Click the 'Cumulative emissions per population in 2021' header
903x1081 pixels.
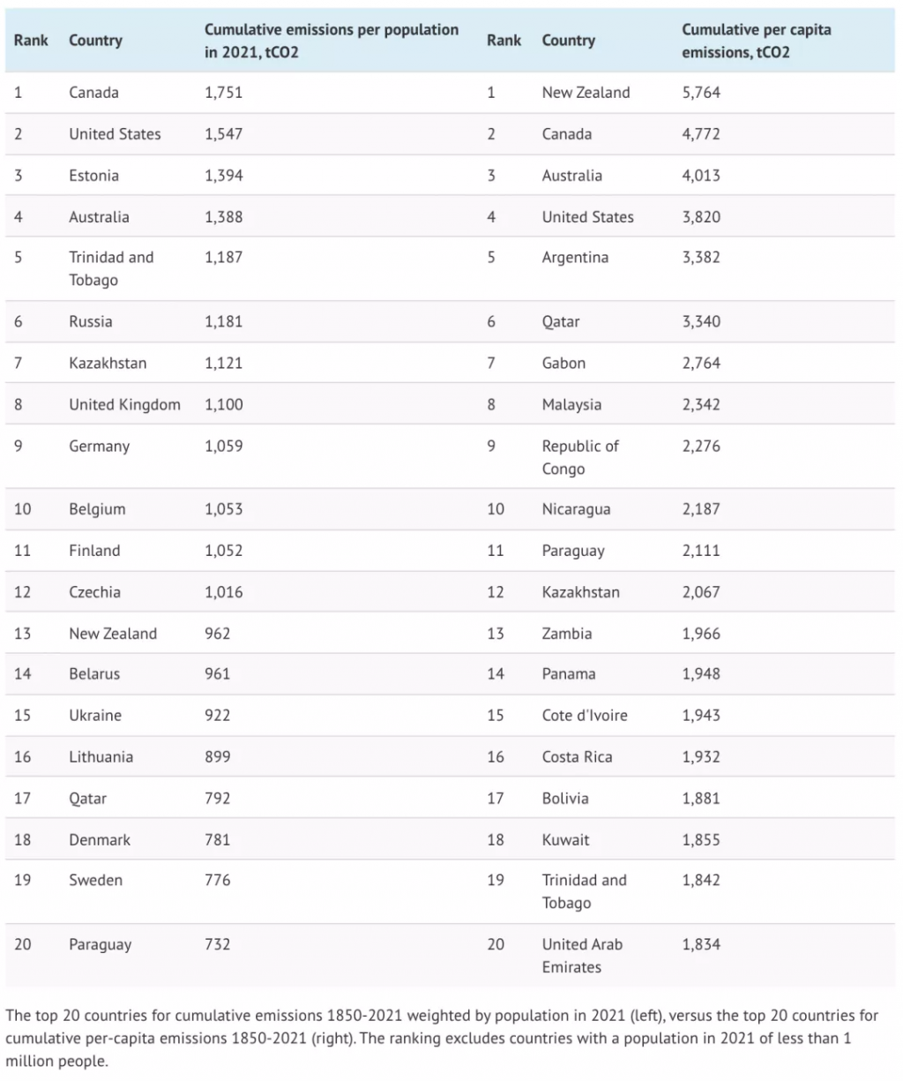point(332,41)
